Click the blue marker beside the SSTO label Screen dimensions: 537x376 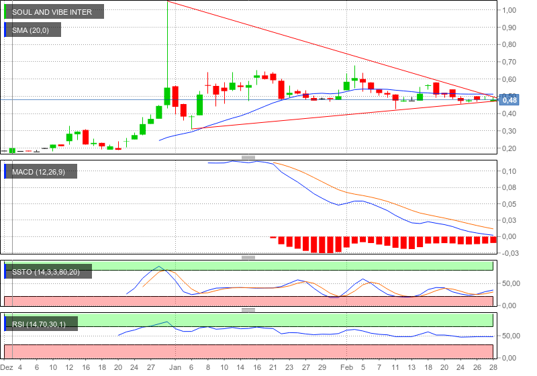pyautogui.click(x=6, y=271)
